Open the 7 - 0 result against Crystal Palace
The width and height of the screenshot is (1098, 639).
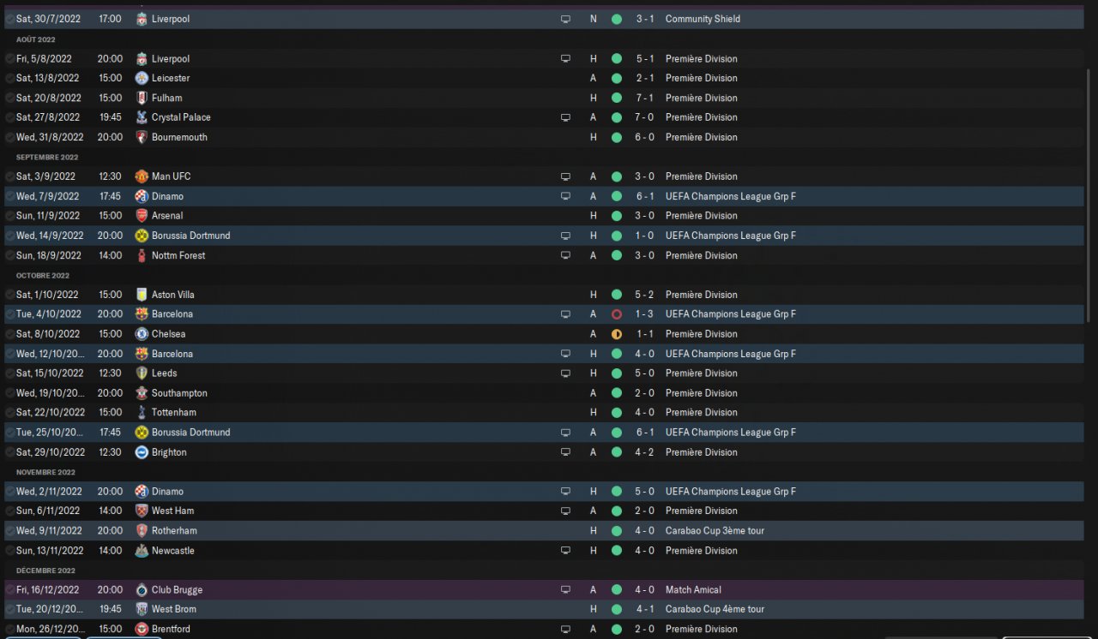(x=645, y=117)
